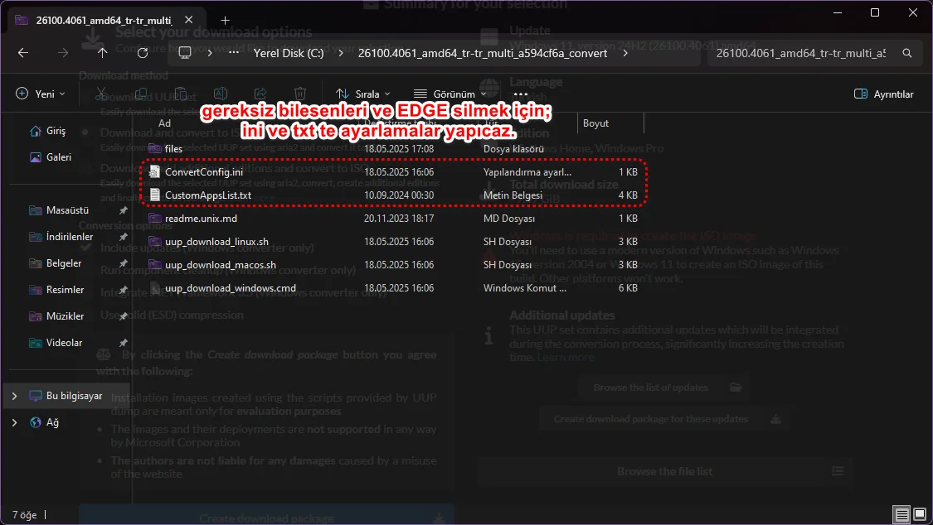Expand chevron after convert folder breadcrumb

(x=624, y=53)
